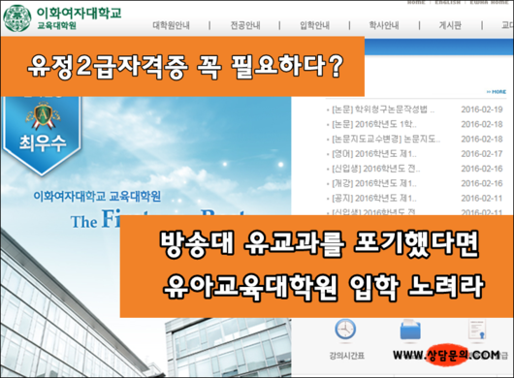Open the 대학원안내 menu
This screenshot has height=378, width=514.
click(x=171, y=25)
